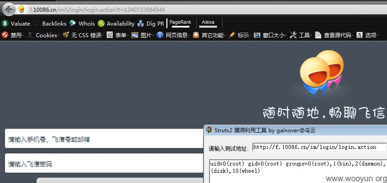Expand the 标示 dropdown menu

pyautogui.click(x=244, y=35)
